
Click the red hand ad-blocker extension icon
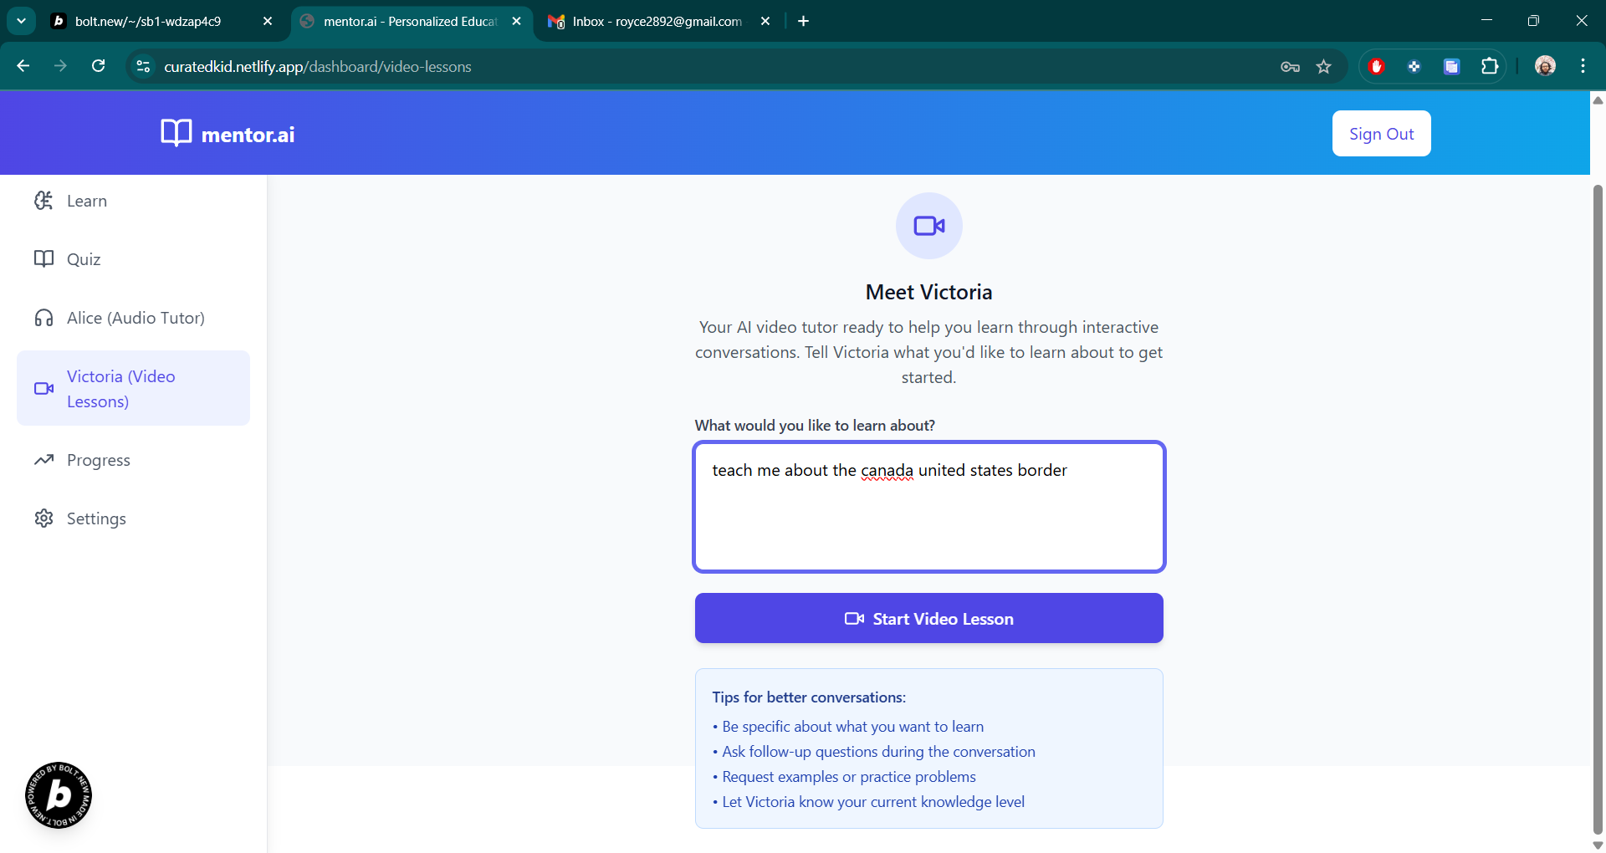coord(1377,66)
